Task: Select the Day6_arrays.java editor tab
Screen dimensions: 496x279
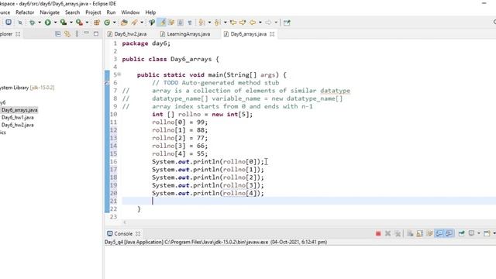Action: pyautogui.click(x=248, y=34)
